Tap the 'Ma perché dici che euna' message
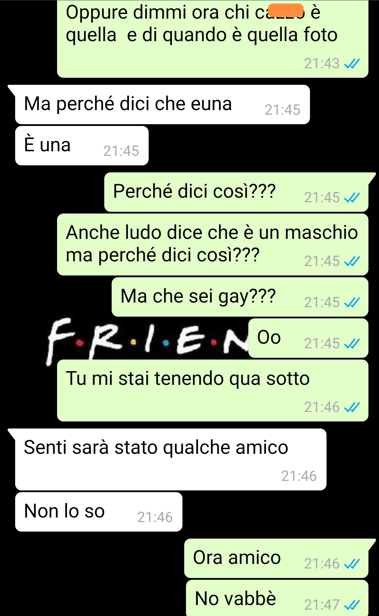Viewport: 379px width, 616px height. pos(162,104)
